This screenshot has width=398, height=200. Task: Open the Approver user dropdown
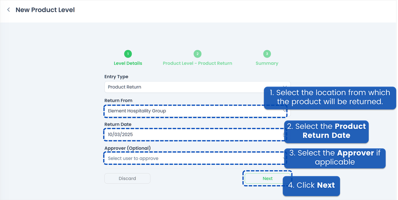194,158
